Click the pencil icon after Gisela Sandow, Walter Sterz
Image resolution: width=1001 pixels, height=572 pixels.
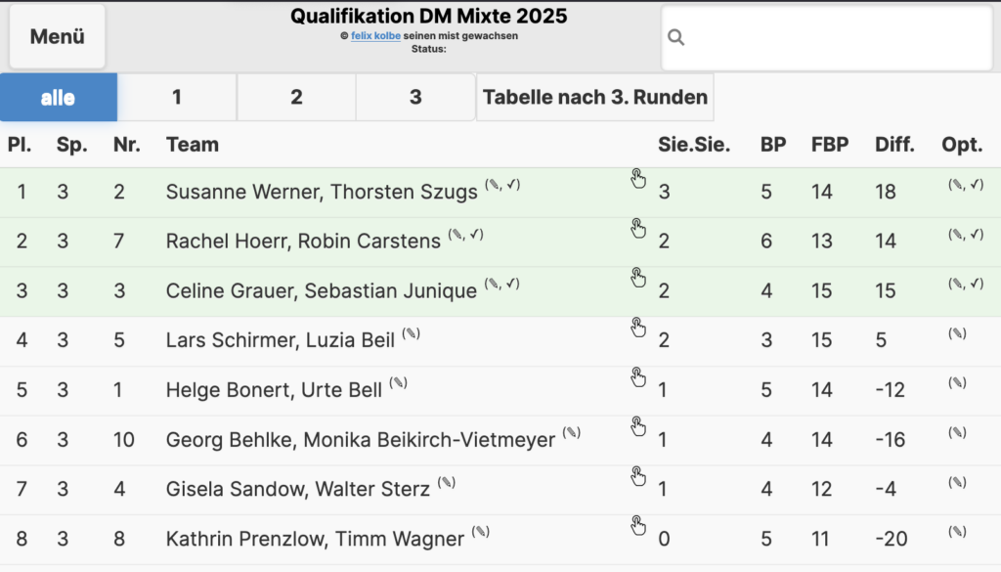point(446,483)
